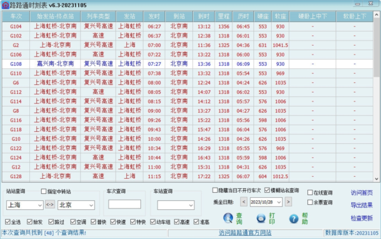Viewport: 381px width, 239px height.
Task: Enable the 指定中转站 checkbox
Action: click(44, 191)
